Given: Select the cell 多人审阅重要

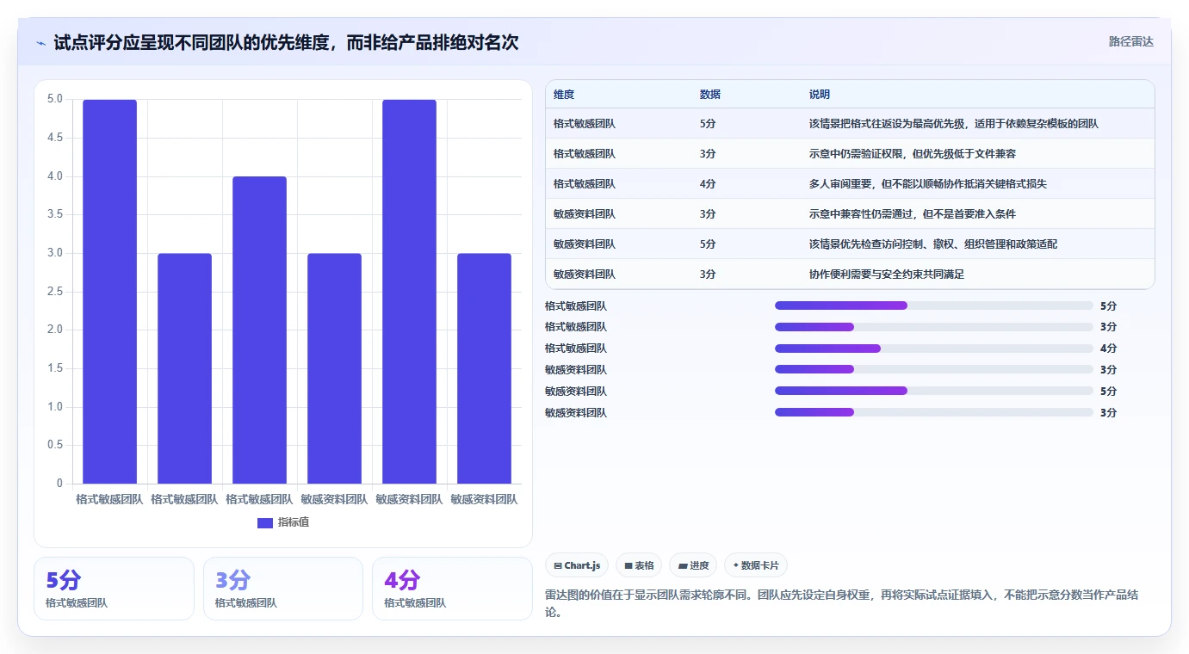Looking at the screenshot, I should point(927,184).
